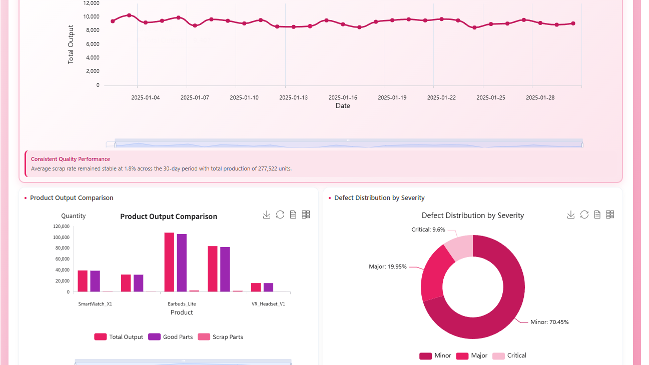The image size is (649, 365).
Task: Click the '2025-01-19' date axis label
Action: tap(392, 97)
